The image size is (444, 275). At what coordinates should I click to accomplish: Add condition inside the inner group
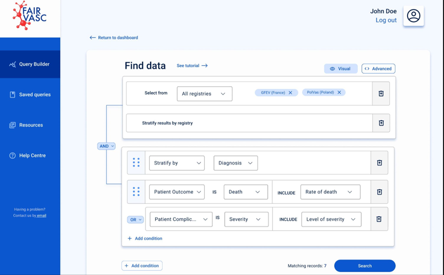145,239
